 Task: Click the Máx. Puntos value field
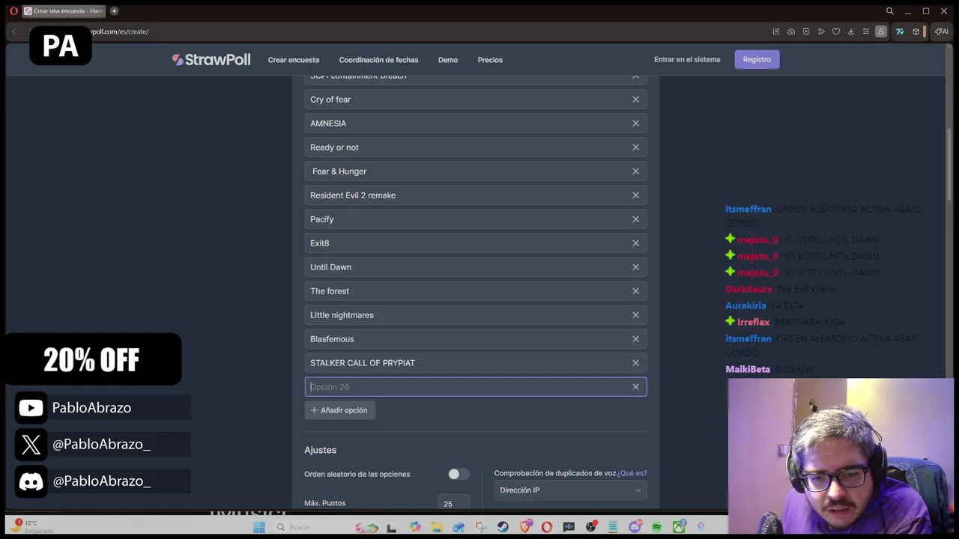pos(454,503)
